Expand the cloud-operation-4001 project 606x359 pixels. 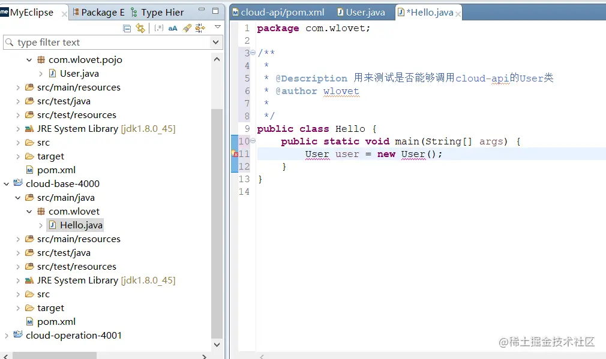6,336
